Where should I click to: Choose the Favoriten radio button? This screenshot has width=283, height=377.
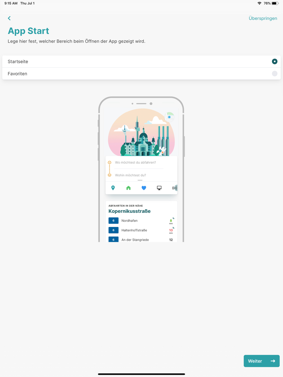[274, 74]
